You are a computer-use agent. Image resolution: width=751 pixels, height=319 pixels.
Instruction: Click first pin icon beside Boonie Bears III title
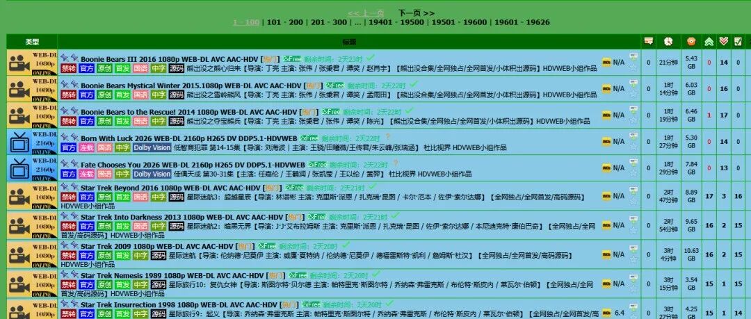tap(64, 58)
